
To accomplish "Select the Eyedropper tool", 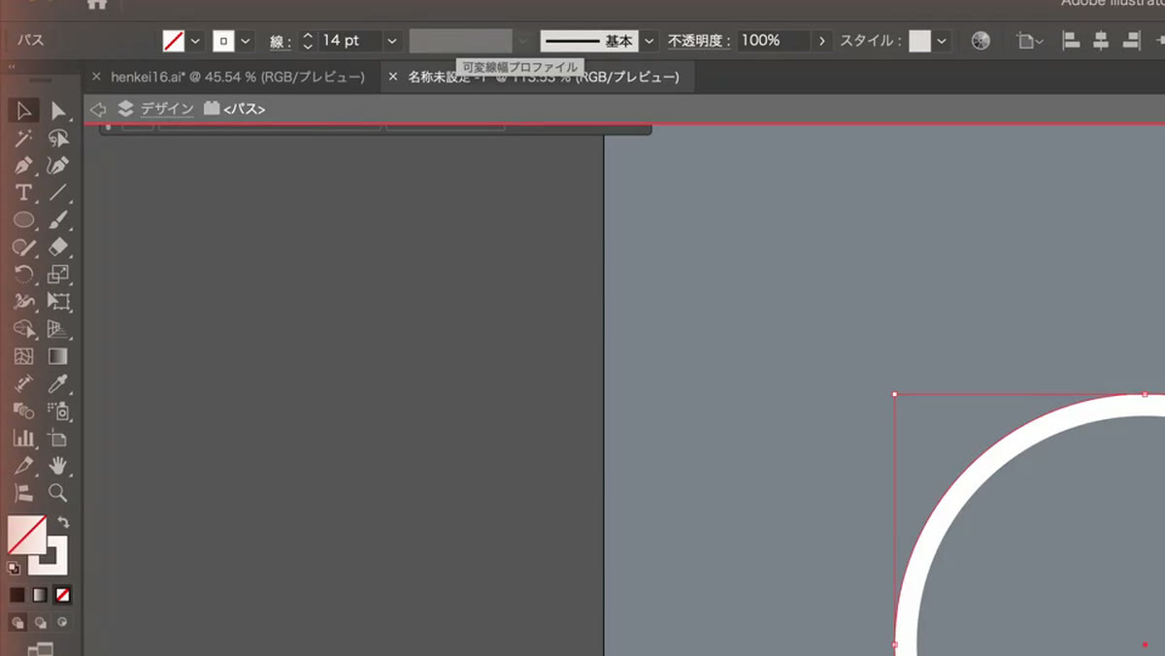I will point(58,384).
